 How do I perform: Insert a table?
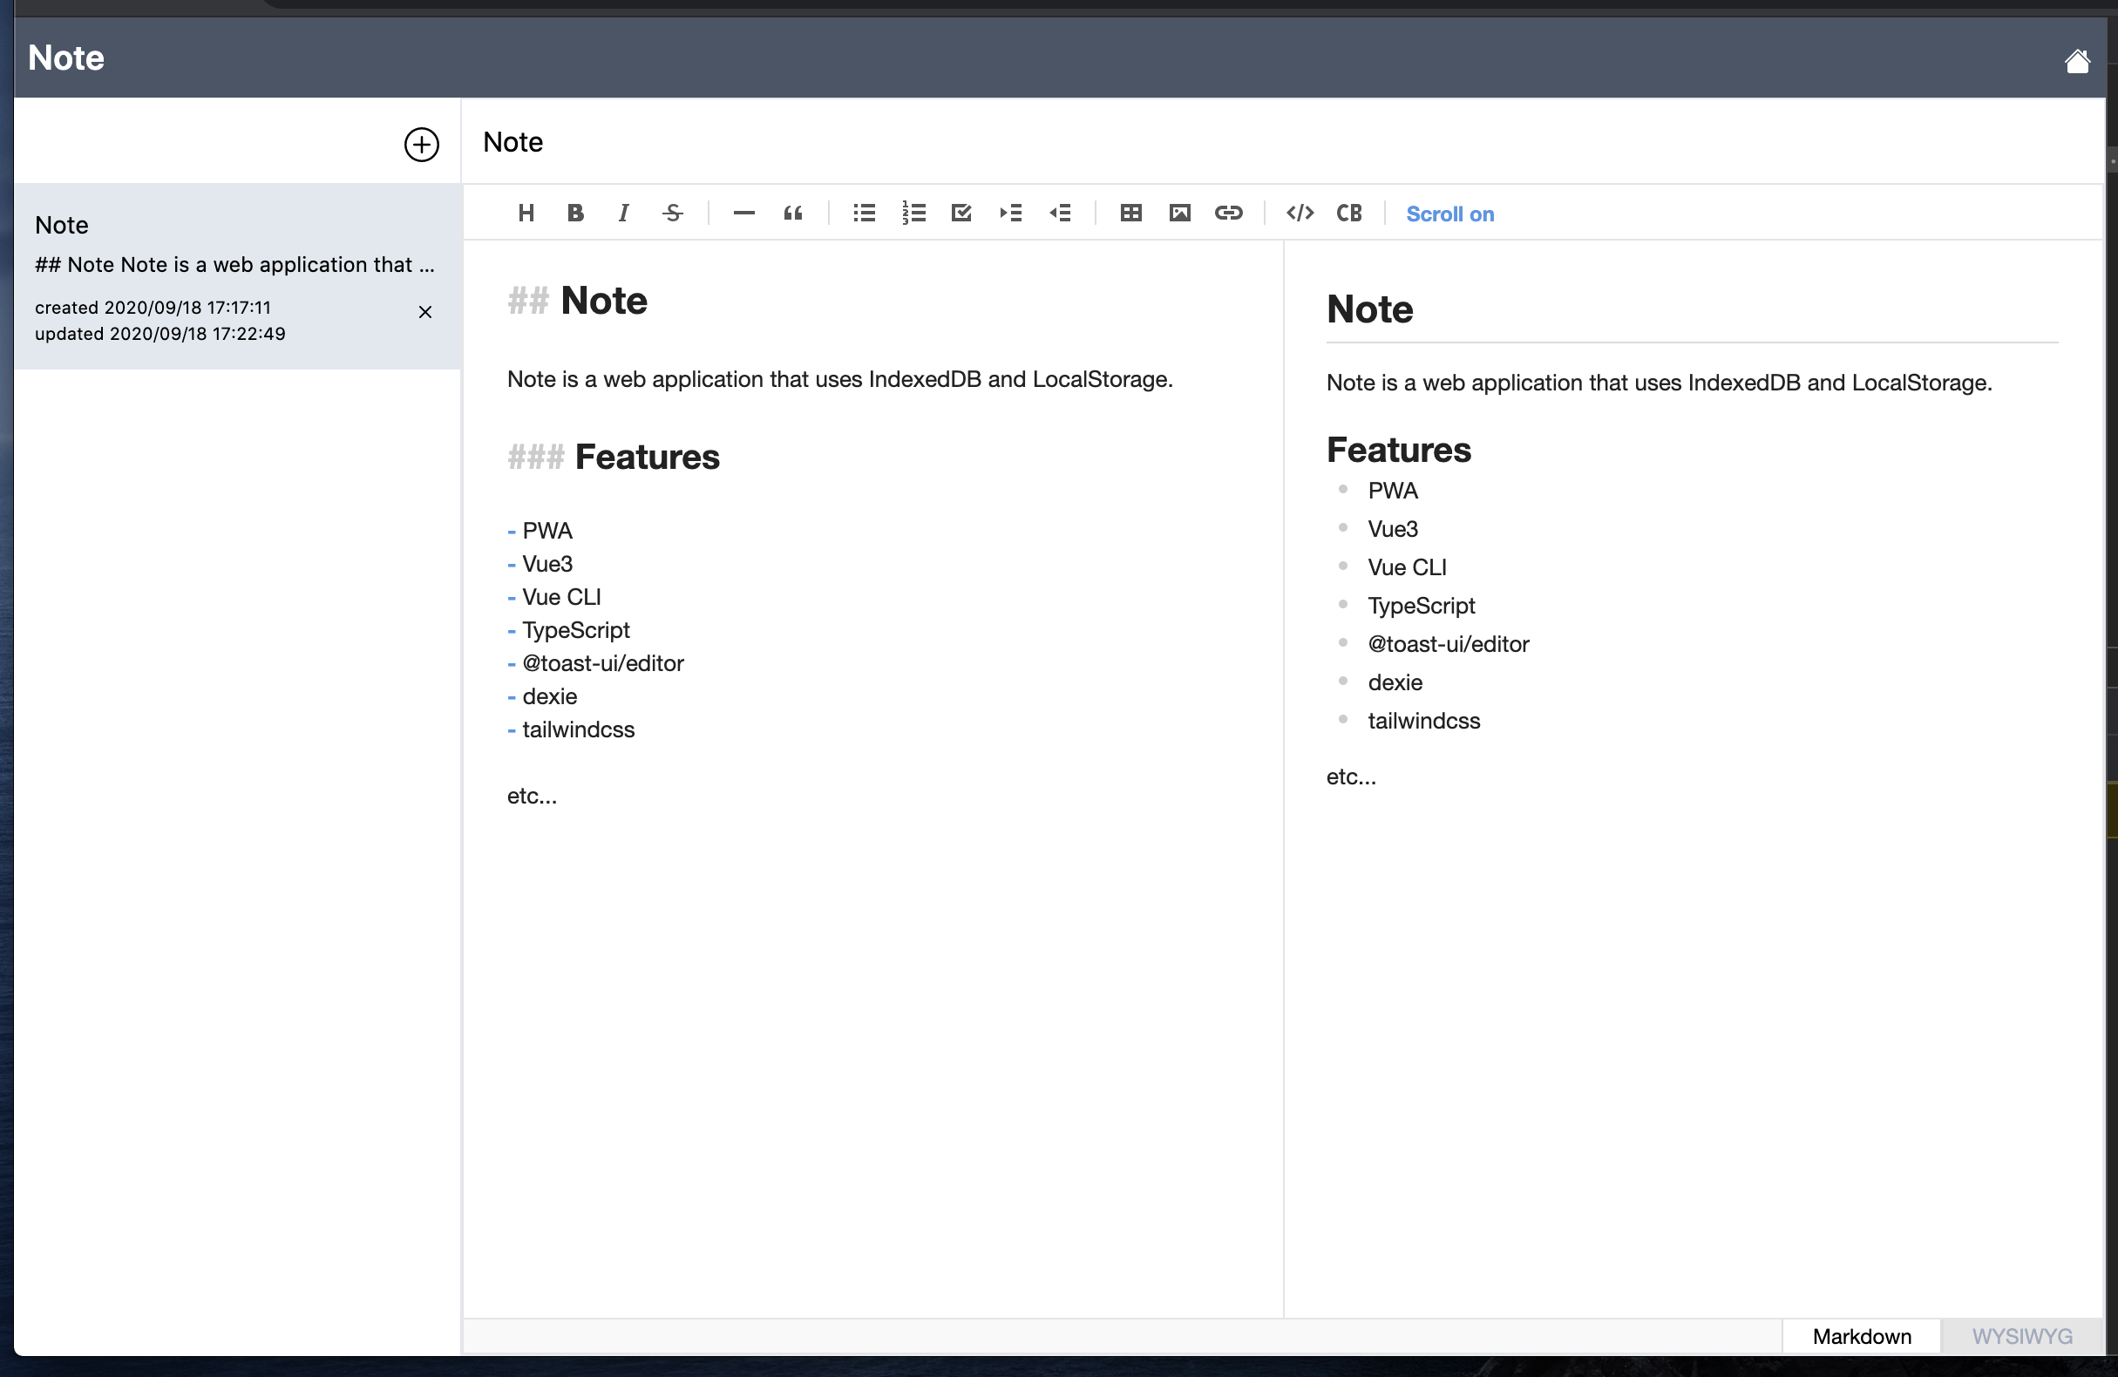(1130, 213)
